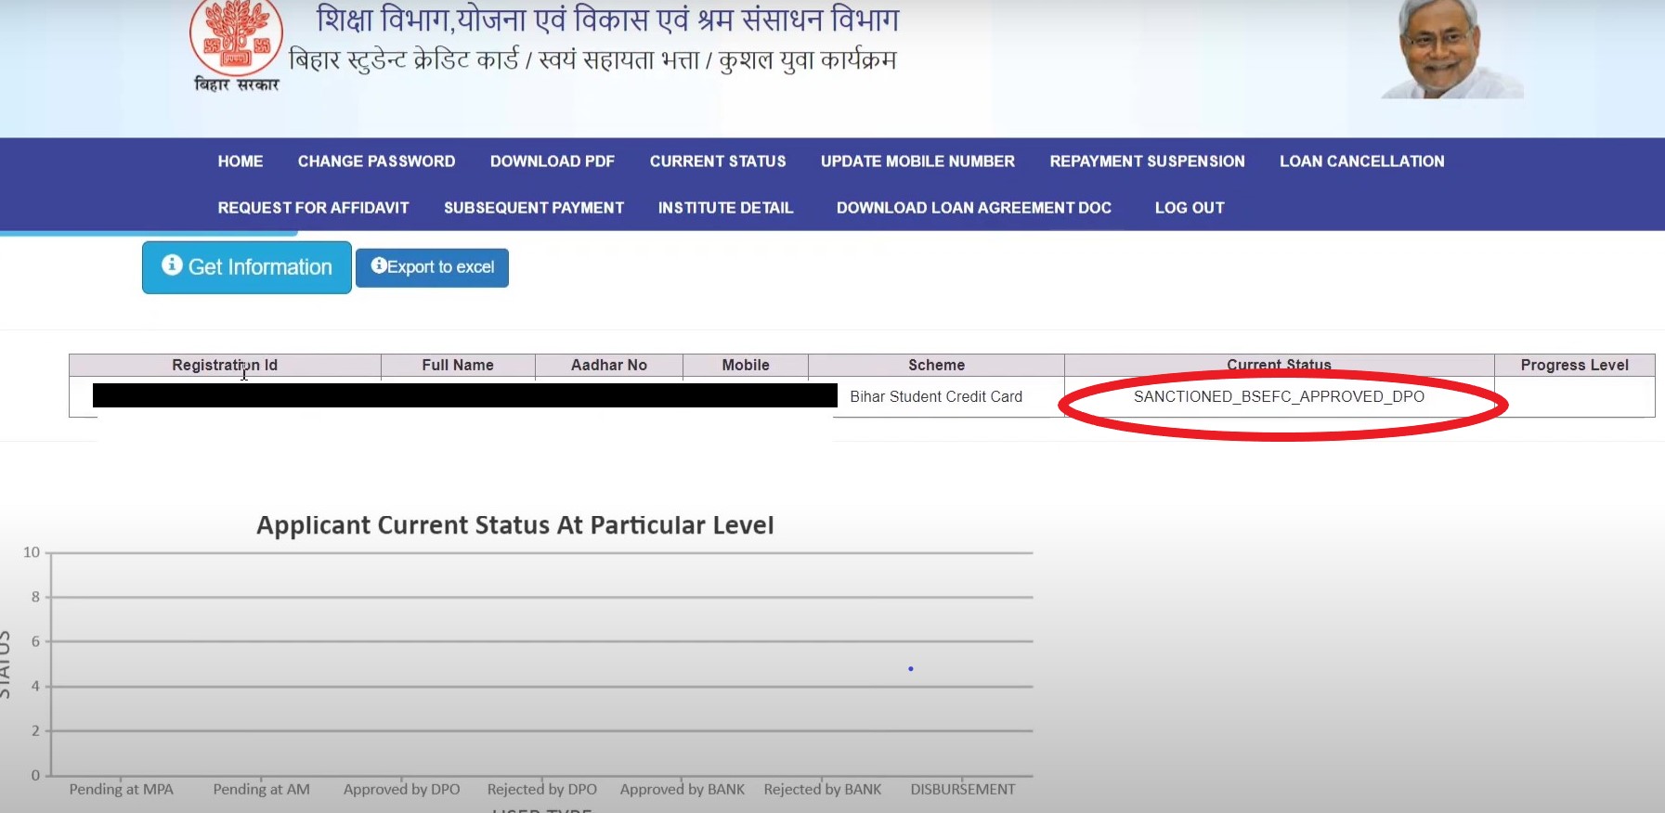Open the CURRENT STATUS menu item
This screenshot has height=813, width=1665.
(718, 161)
